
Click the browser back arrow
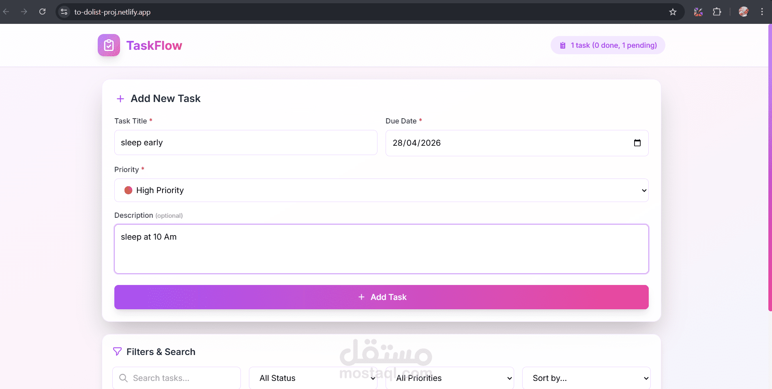coord(6,12)
